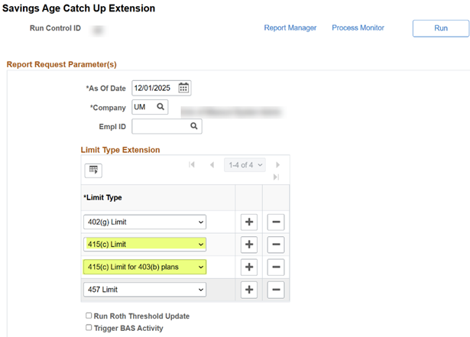Open the 457 Limit type dropdown
This screenshot has height=337, width=470.
tap(144, 290)
